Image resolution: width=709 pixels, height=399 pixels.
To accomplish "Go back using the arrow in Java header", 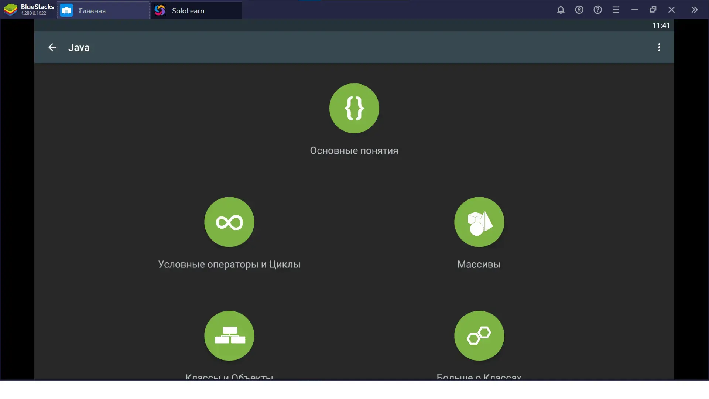I will click(x=52, y=47).
